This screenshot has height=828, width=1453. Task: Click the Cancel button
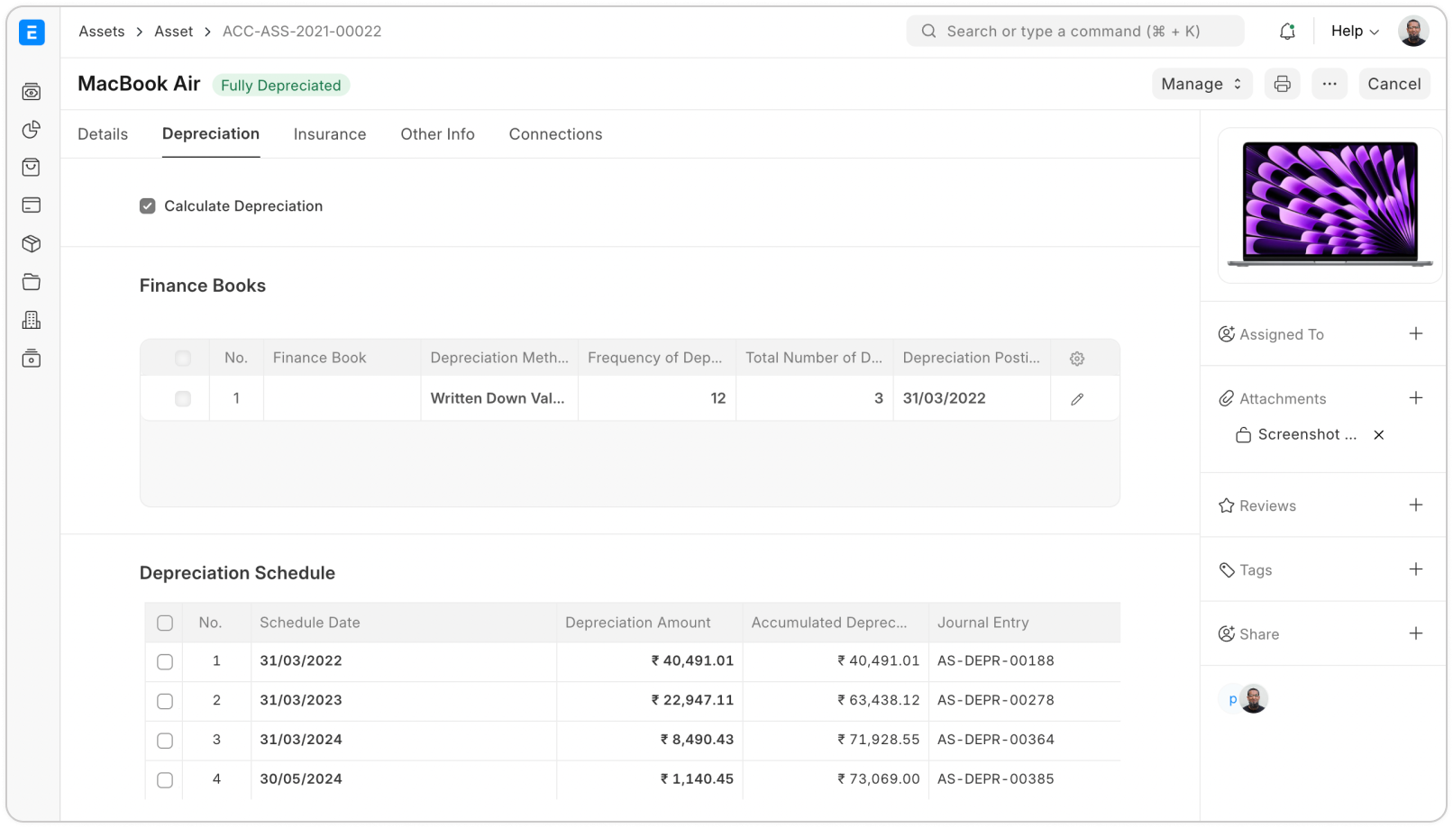[x=1394, y=84]
